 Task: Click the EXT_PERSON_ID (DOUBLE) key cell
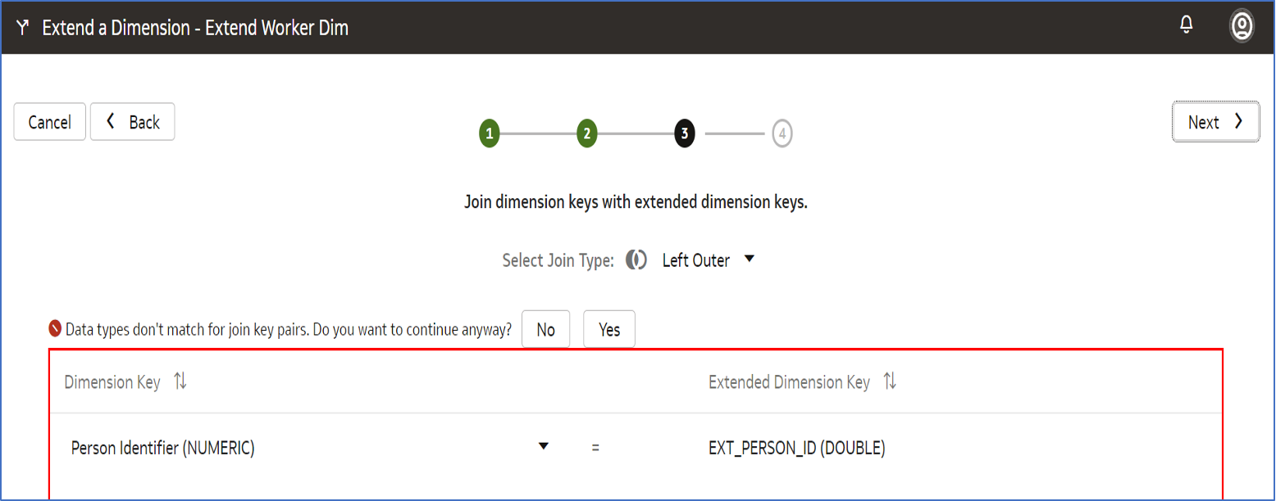[x=796, y=448]
